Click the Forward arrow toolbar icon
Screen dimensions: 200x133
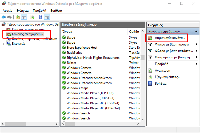tap(10, 17)
